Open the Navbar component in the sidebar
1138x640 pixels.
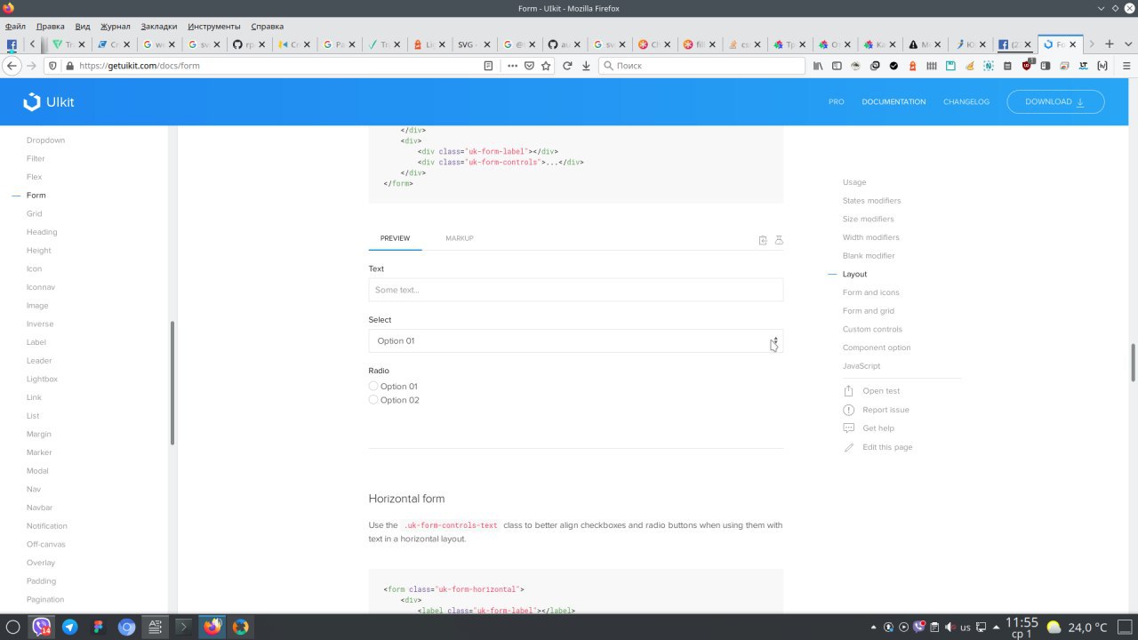[x=41, y=508]
